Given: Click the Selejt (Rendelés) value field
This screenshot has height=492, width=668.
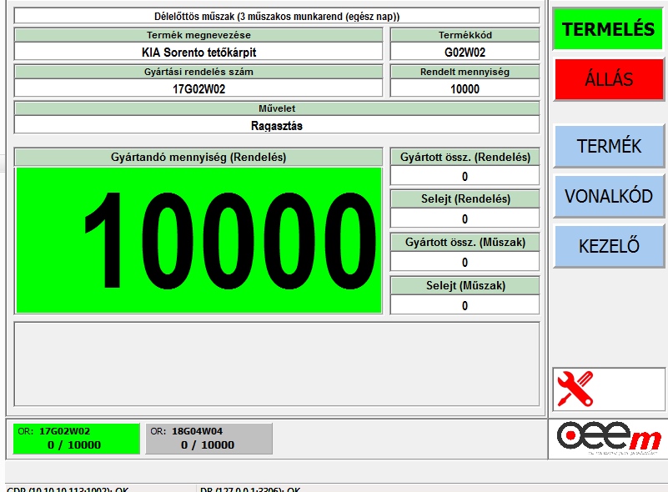Looking at the screenshot, I should [x=465, y=219].
